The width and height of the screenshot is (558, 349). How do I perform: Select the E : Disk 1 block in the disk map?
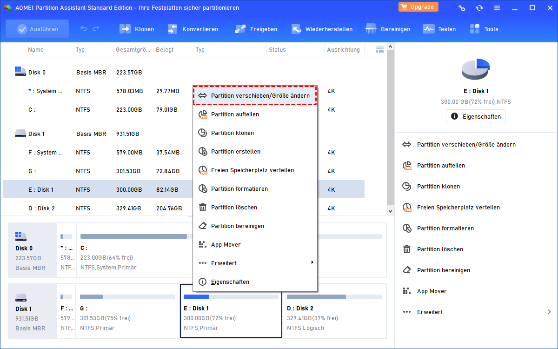[231, 311]
